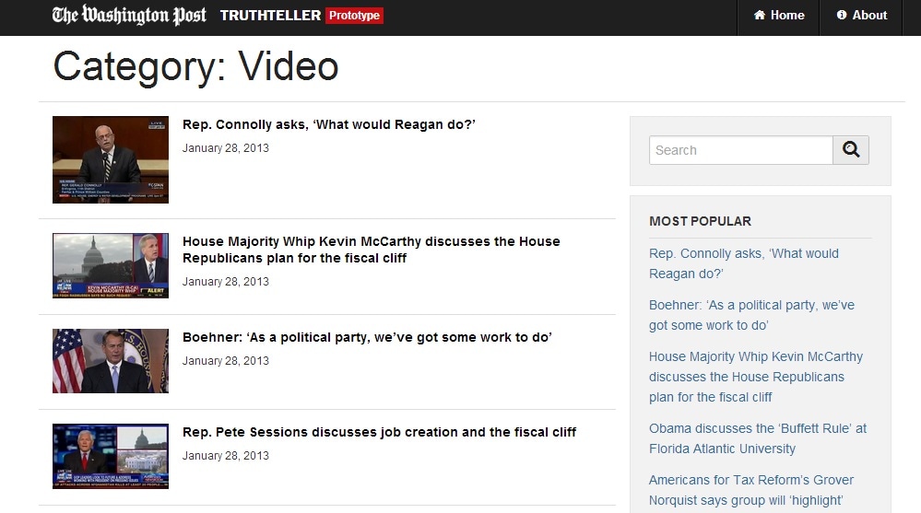
Task: Open the About menu item
Action: click(861, 16)
